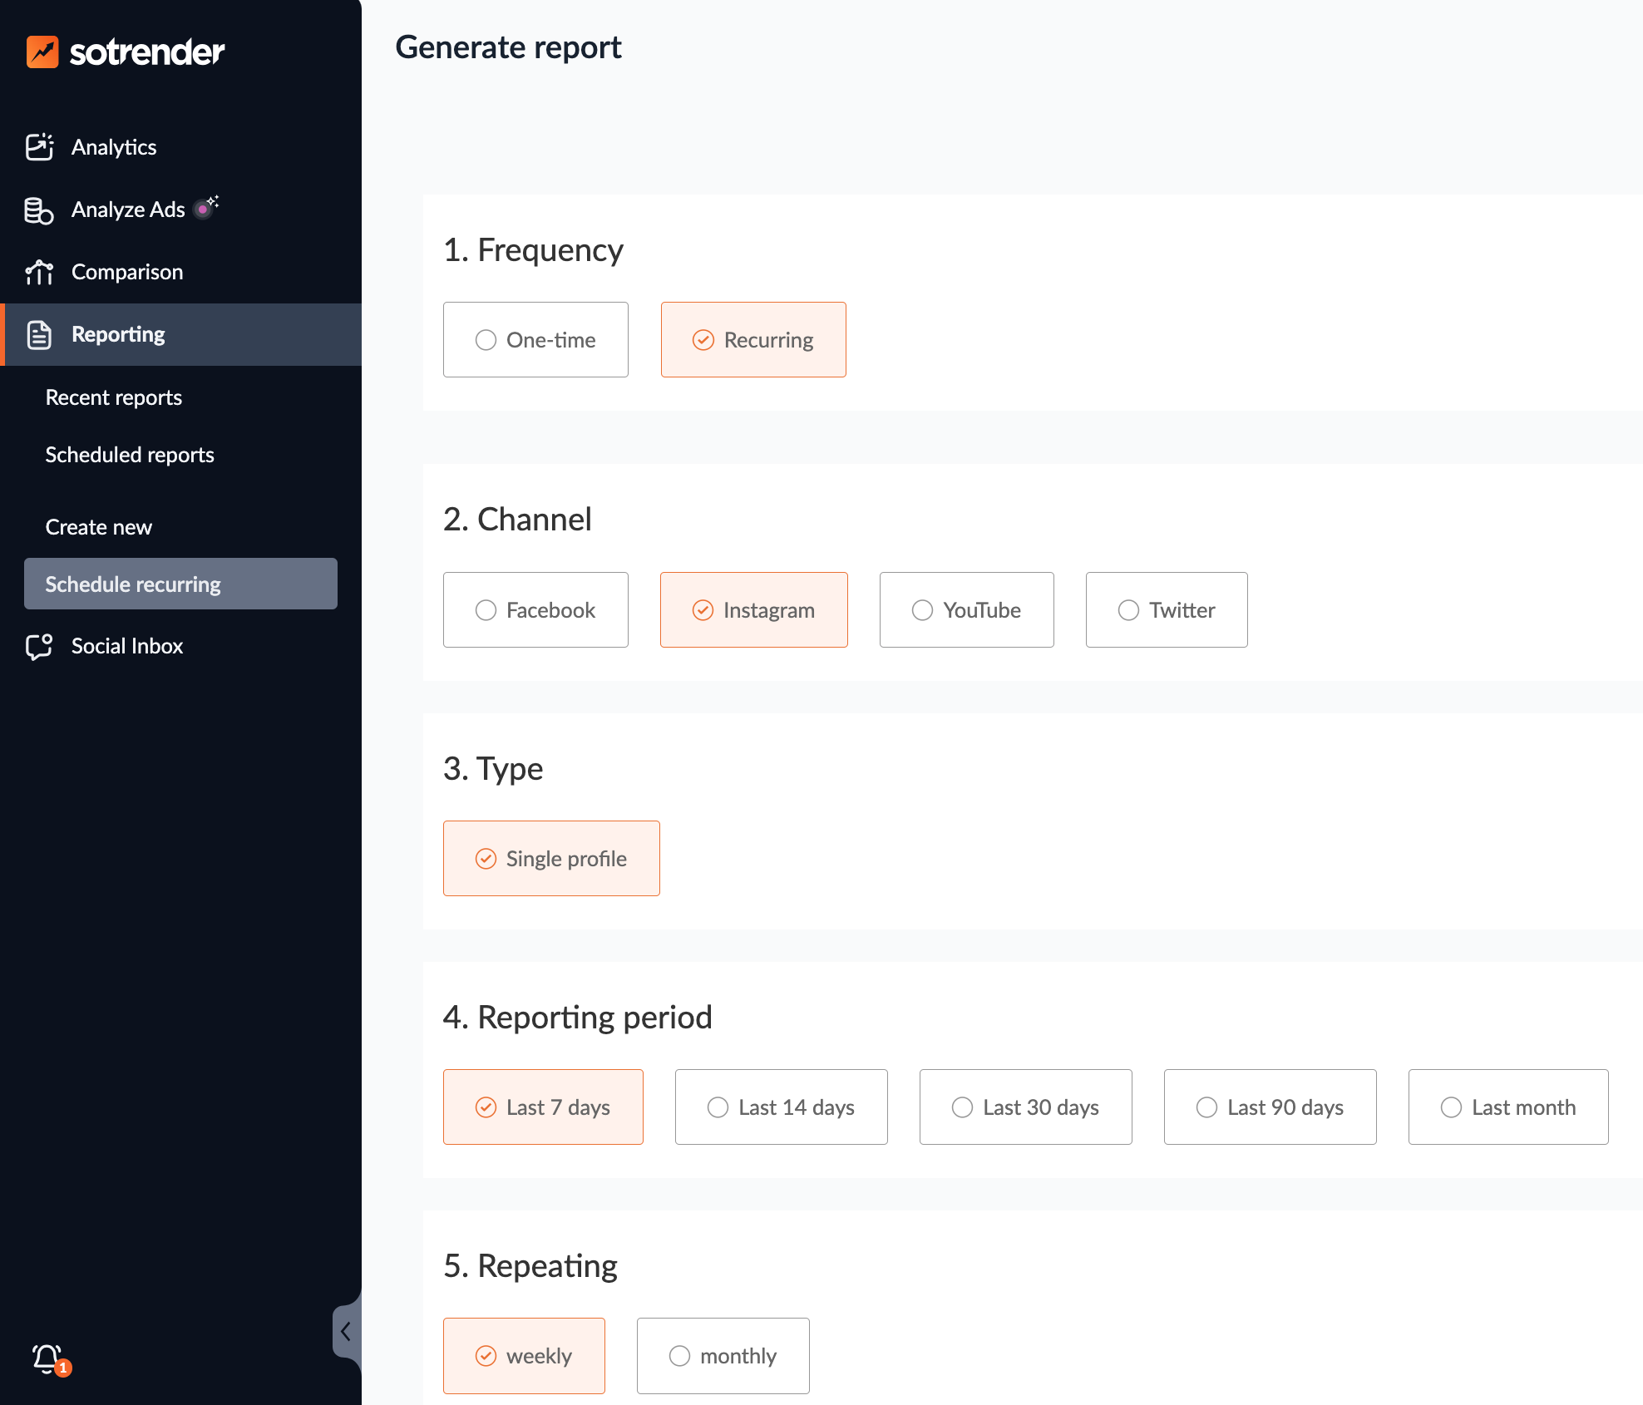The width and height of the screenshot is (1643, 1405).
Task: Select the One-time frequency option
Action: 535,340
